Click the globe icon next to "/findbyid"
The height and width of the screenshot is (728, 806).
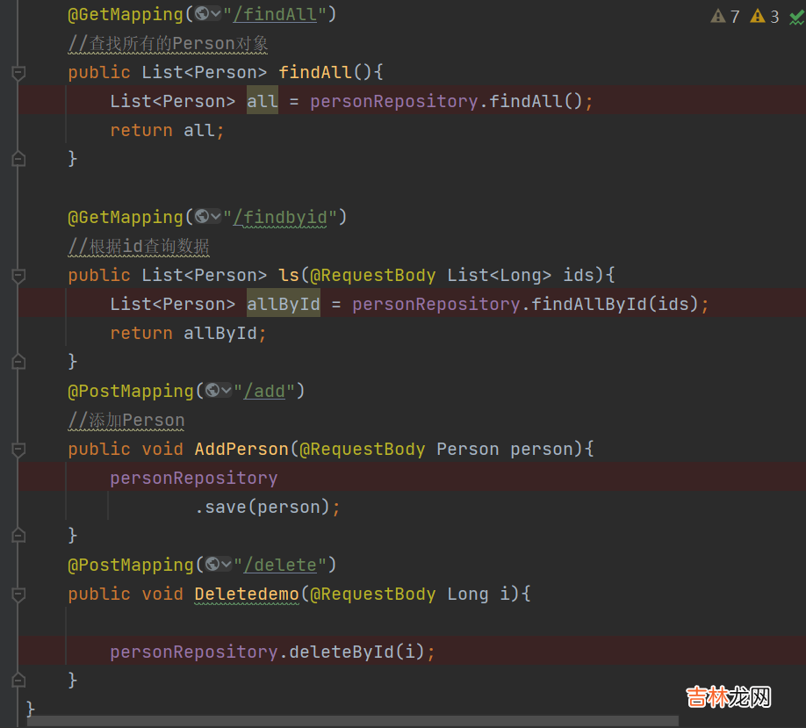[x=203, y=216]
